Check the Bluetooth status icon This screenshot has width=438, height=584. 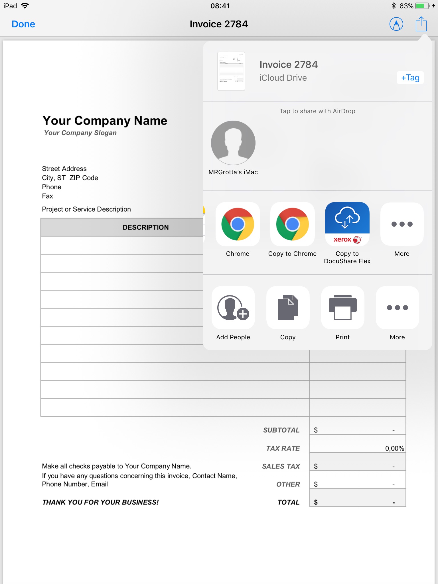(x=394, y=6)
